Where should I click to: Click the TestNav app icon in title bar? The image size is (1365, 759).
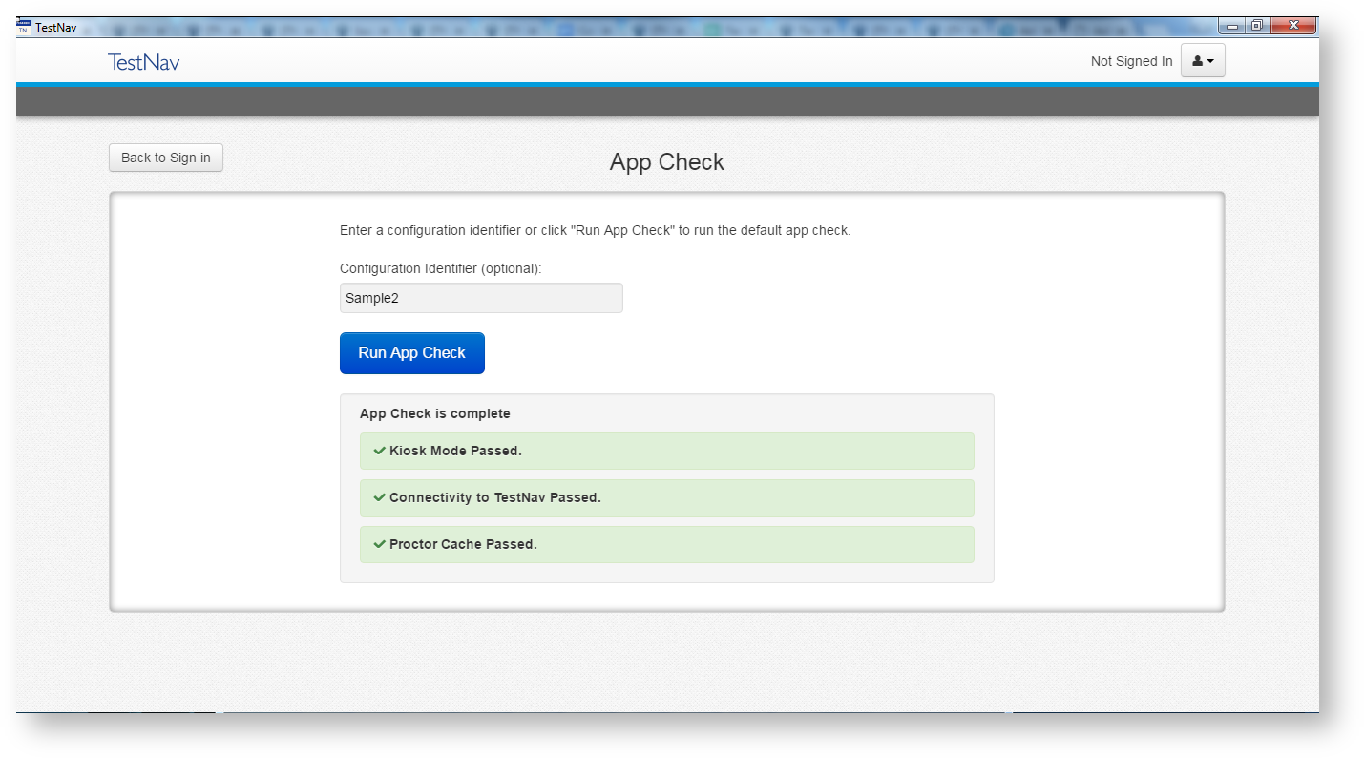click(x=24, y=27)
